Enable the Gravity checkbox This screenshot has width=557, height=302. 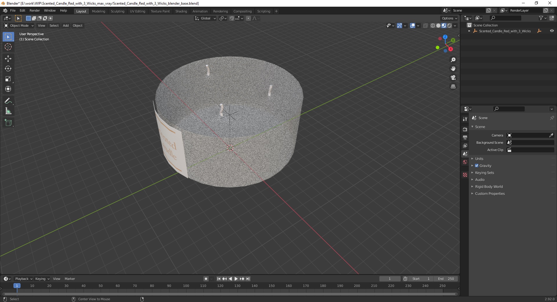click(x=477, y=166)
